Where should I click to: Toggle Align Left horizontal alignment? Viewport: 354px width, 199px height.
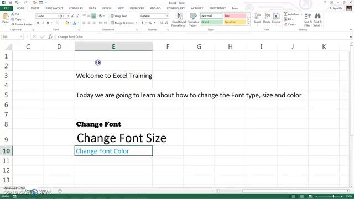pos(84,23)
